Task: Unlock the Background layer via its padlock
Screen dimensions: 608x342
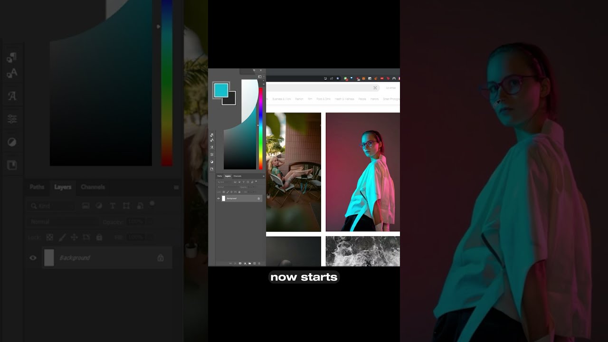Action: 259,199
